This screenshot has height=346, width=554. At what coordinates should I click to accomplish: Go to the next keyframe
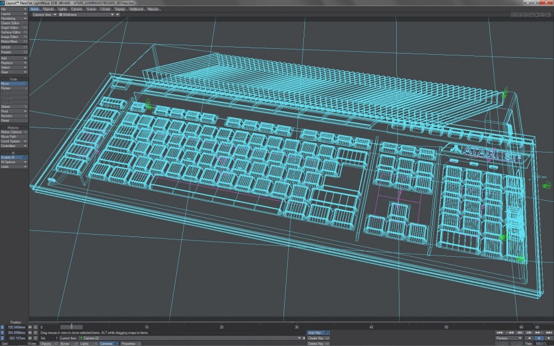(x=539, y=332)
